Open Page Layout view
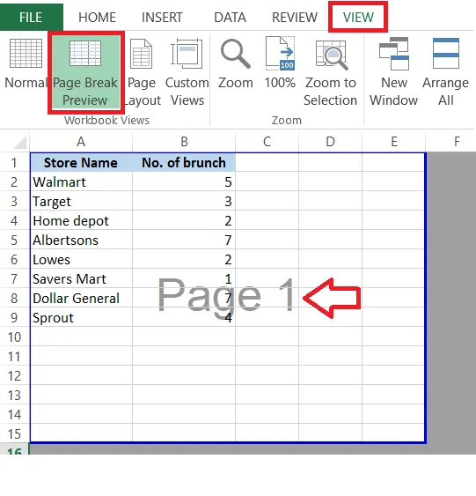 (x=142, y=72)
